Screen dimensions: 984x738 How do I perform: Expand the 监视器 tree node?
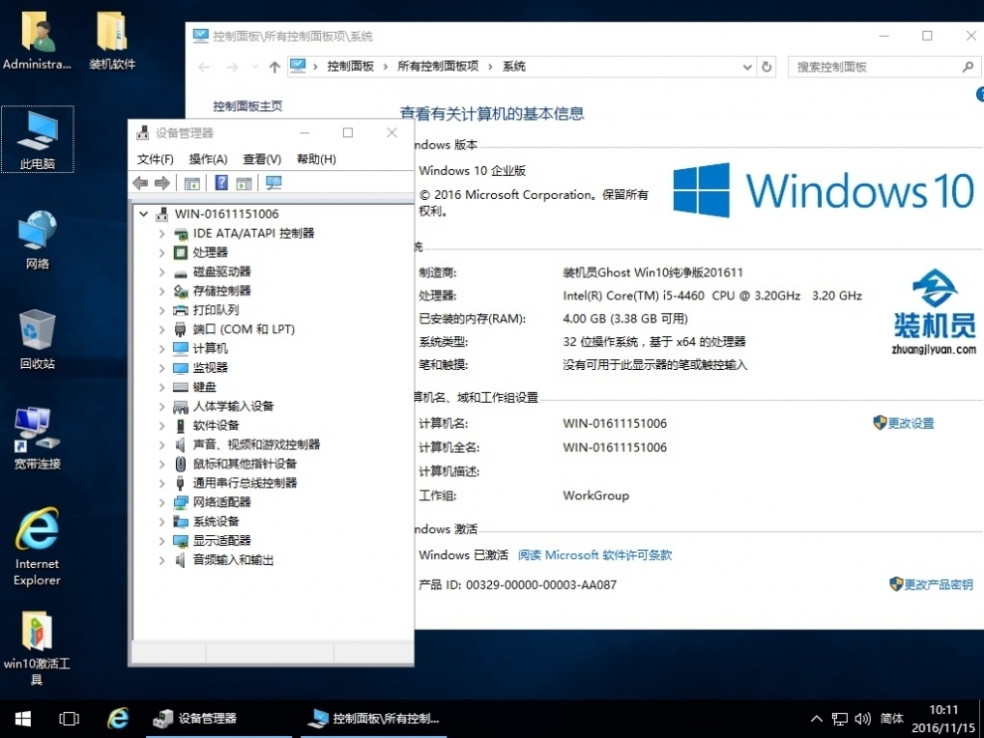pyautogui.click(x=162, y=368)
